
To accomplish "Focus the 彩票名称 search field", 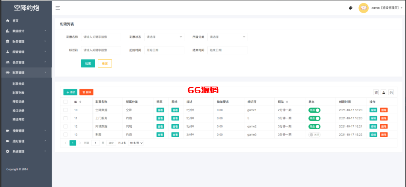I will (x=101, y=37).
